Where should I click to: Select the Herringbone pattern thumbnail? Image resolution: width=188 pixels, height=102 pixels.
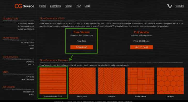pos(82,81)
